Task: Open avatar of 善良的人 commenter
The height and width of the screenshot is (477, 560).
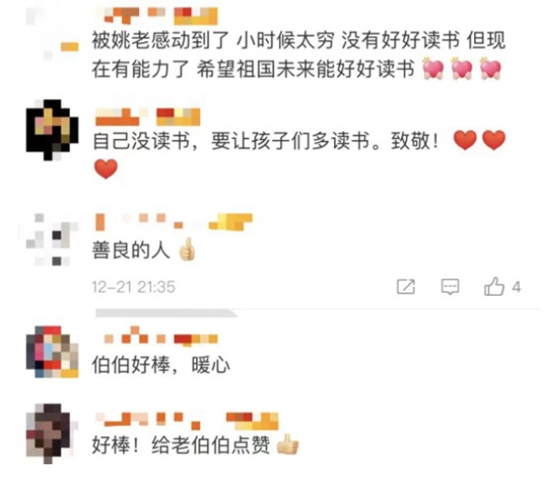Action: coord(52,239)
